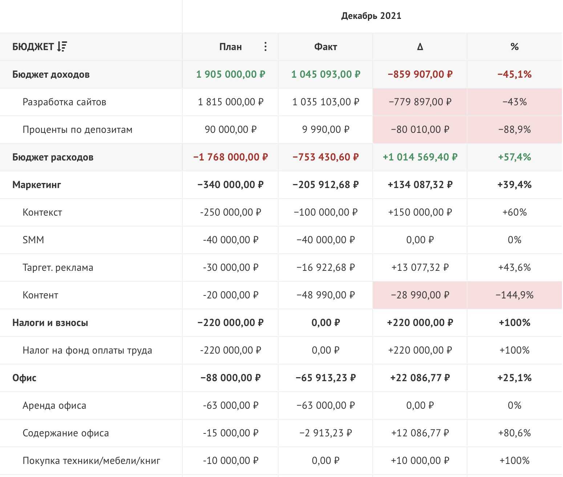Edit the Контекст plan value -250 000,00 ₽

pyautogui.click(x=230, y=212)
